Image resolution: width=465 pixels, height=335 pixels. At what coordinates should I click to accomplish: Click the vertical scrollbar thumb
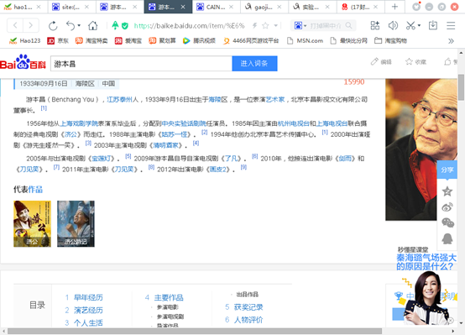(461, 87)
